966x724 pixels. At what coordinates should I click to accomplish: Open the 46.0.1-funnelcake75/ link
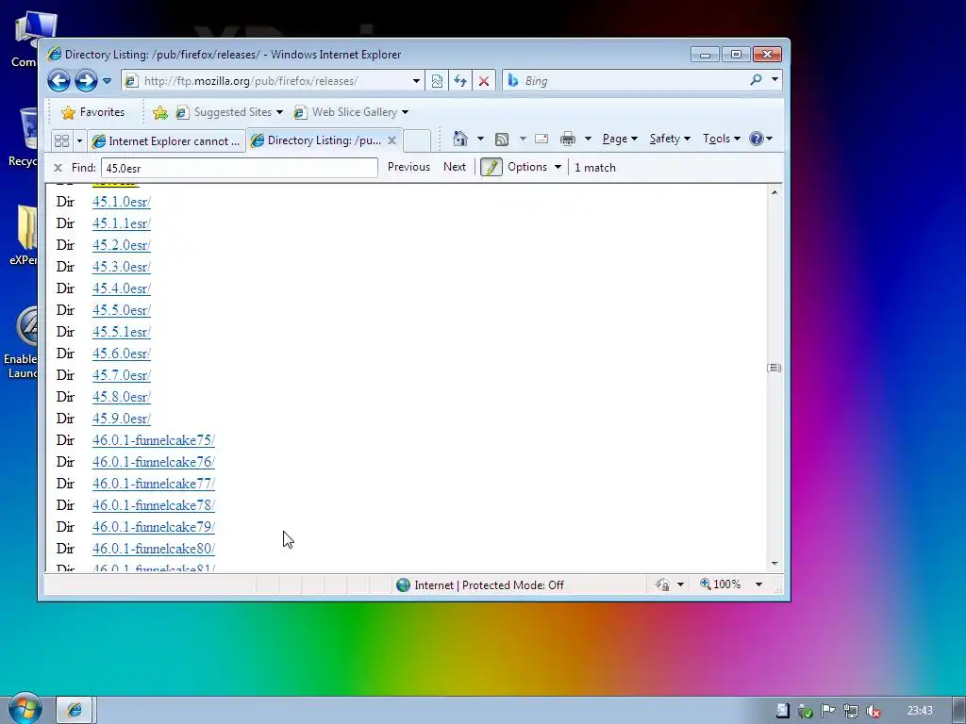(x=154, y=440)
